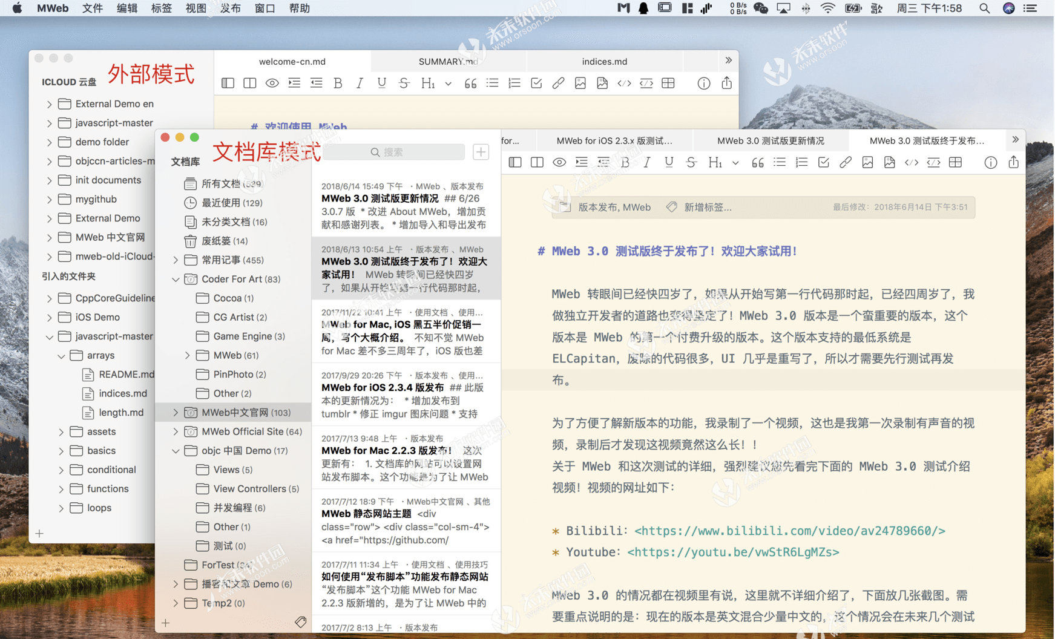The image size is (1055, 639).
Task: Click Wi-Fi icon in menu bar
Action: (x=827, y=8)
